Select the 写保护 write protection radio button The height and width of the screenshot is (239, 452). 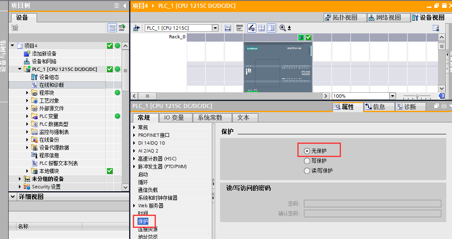(307, 161)
